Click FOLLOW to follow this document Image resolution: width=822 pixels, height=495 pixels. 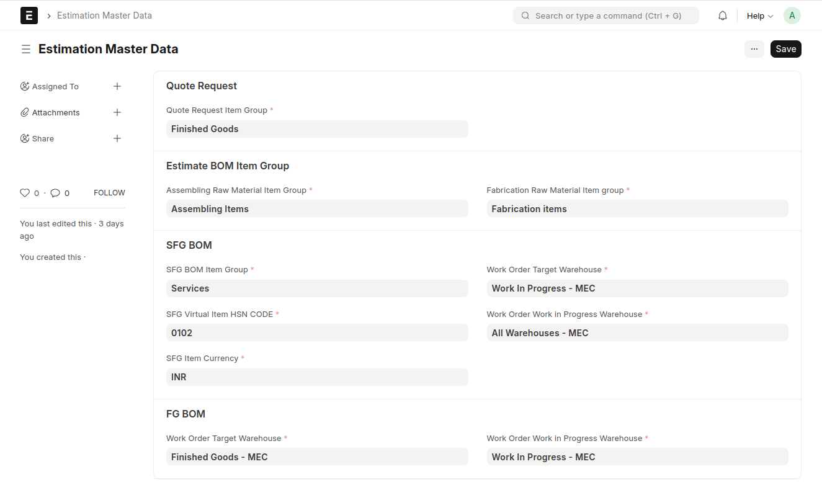coord(109,193)
